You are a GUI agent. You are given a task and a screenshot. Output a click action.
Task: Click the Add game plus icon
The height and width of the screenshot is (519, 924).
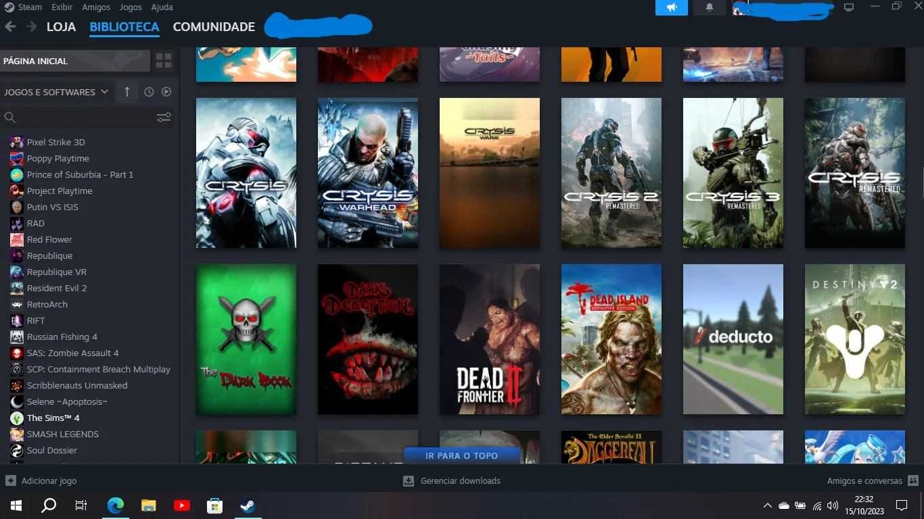pyautogui.click(x=11, y=480)
